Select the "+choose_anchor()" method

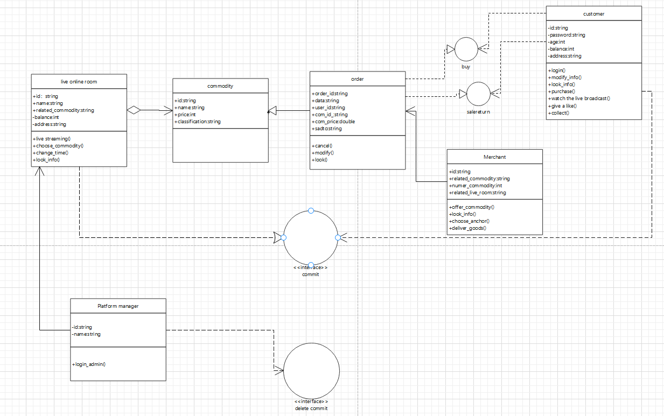[469, 221]
